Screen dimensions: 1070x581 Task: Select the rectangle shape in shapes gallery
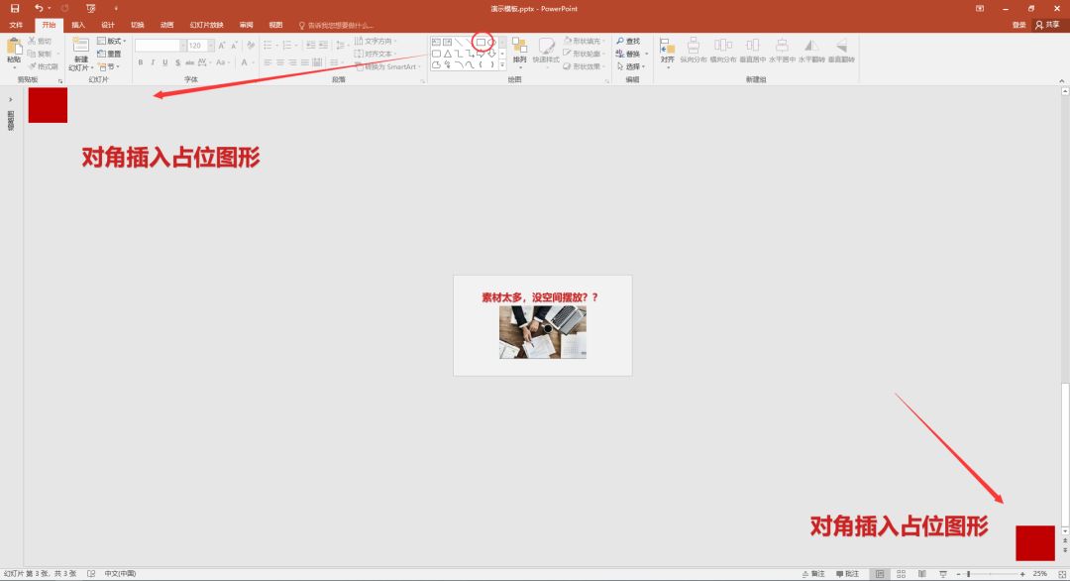click(481, 43)
